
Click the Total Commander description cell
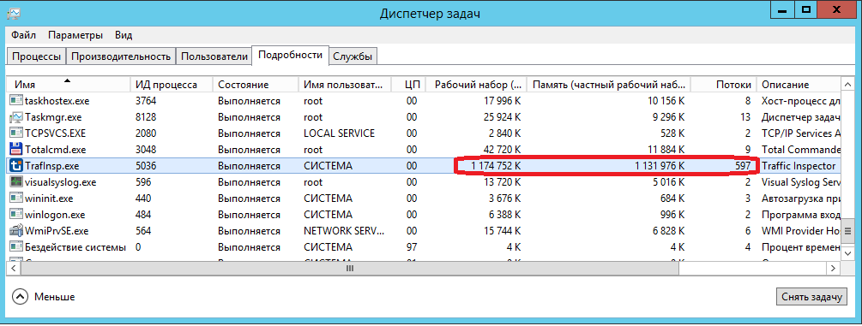(x=801, y=149)
